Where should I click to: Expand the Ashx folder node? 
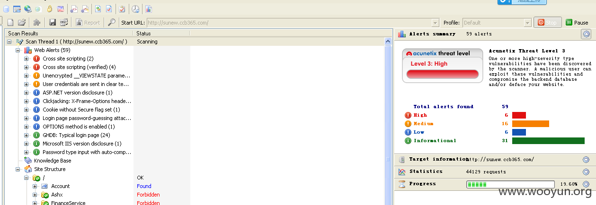(35, 195)
